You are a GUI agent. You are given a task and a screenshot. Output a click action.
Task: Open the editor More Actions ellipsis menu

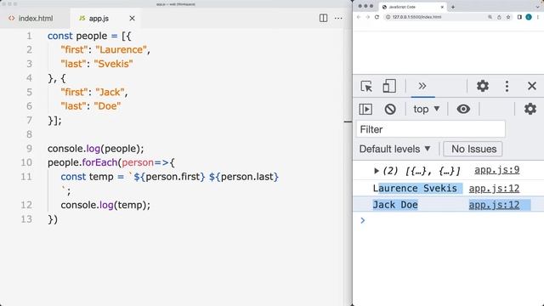338,18
